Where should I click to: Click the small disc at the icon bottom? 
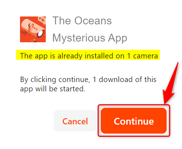tap(34, 40)
